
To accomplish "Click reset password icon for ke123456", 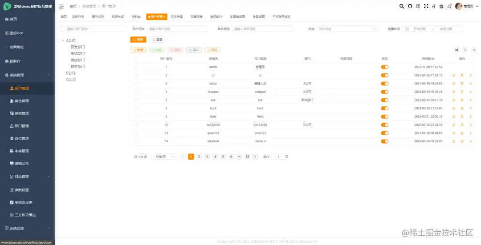I will click(471, 125).
